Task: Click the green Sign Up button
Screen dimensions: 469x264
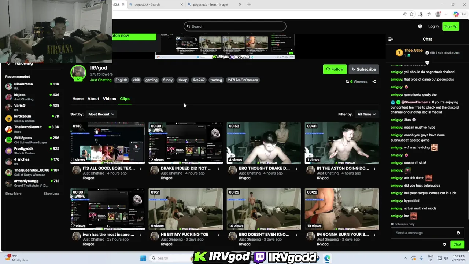Action: coord(451,26)
